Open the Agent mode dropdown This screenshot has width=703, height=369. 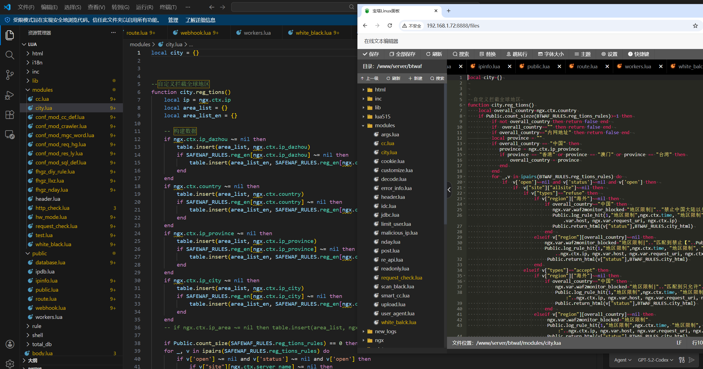coord(623,360)
